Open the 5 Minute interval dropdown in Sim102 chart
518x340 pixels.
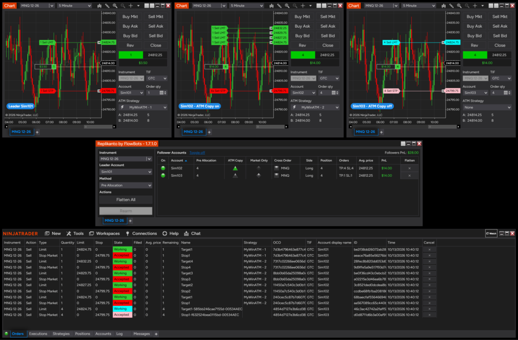[246, 6]
